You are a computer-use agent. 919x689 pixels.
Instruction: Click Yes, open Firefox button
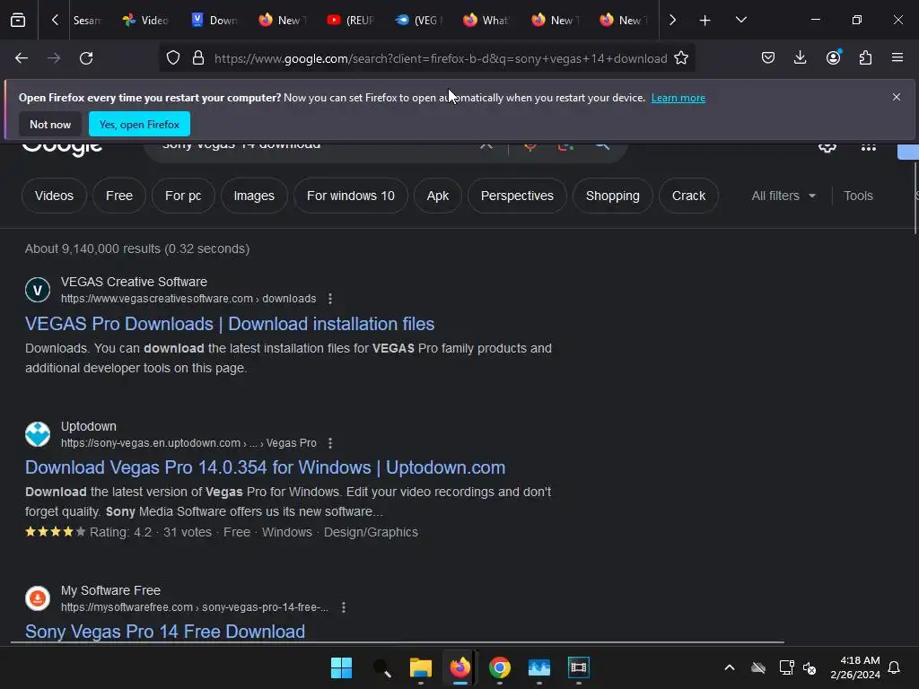139,124
